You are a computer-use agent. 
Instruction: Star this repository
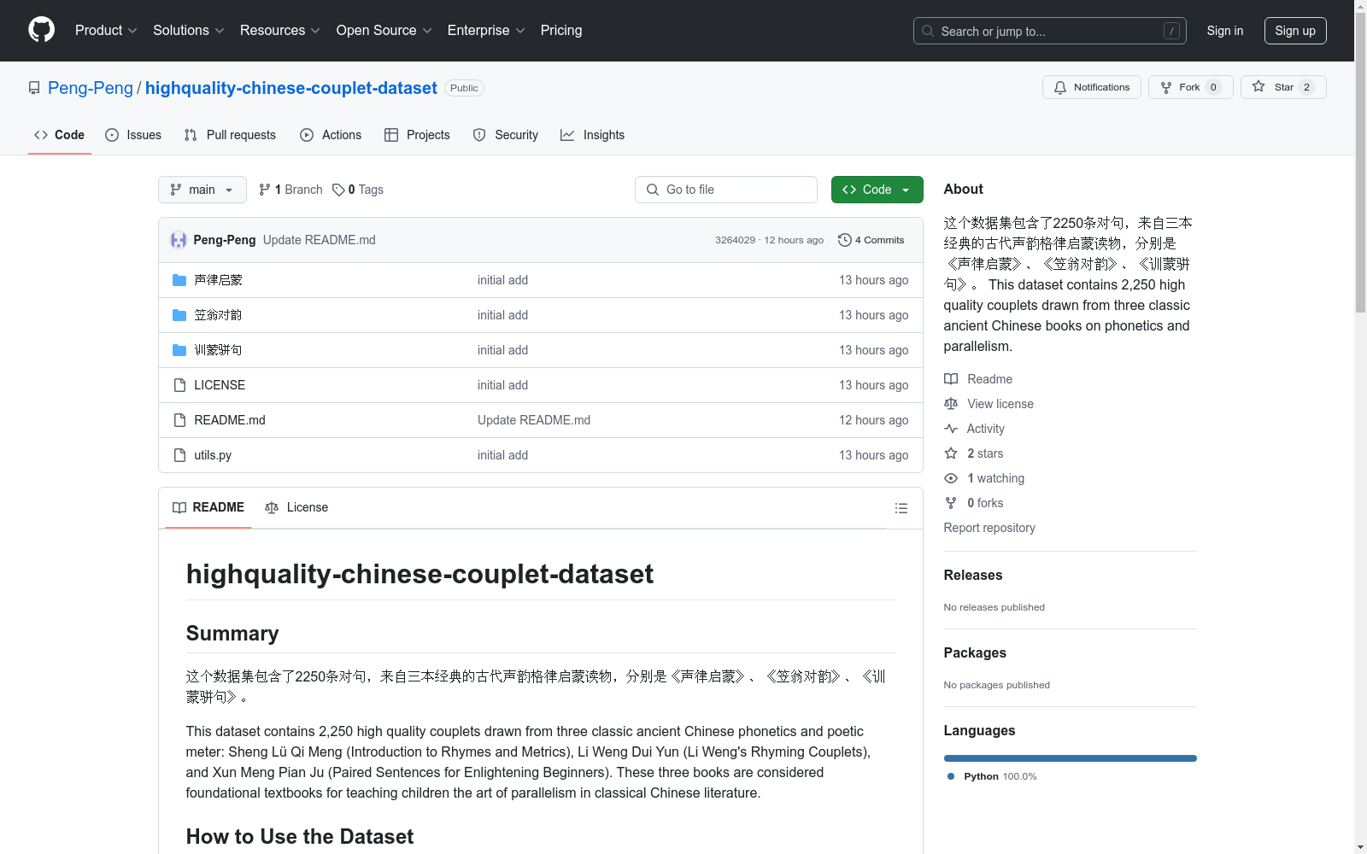[x=1283, y=87]
